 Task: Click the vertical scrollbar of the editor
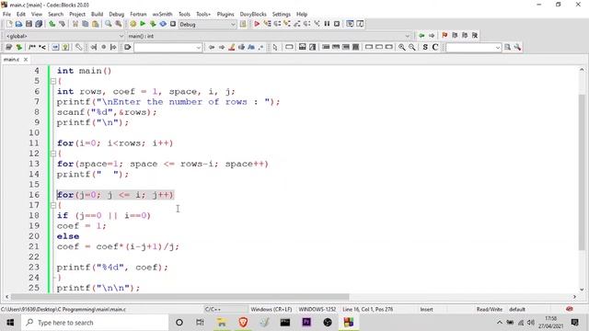pos(582,172)
